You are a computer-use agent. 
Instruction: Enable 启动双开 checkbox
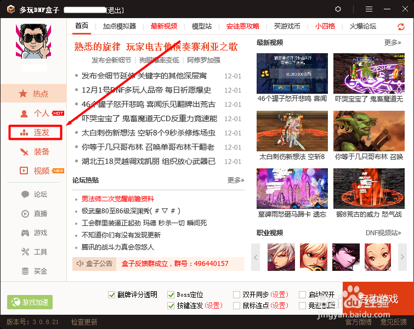tap(302, 294)
